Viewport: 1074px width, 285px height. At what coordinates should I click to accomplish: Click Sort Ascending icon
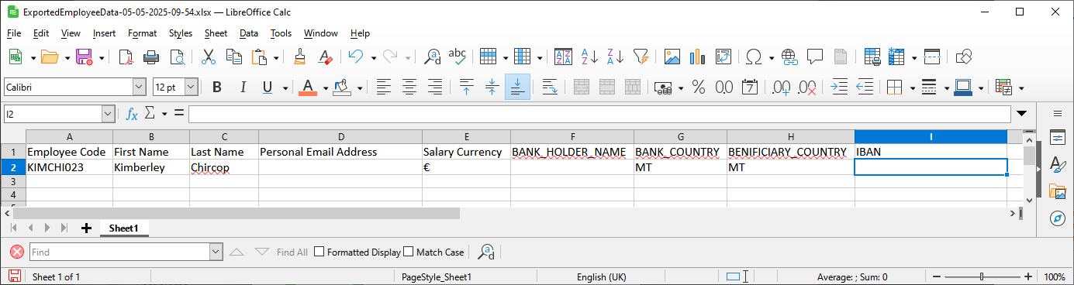click(x=589, y=57)
